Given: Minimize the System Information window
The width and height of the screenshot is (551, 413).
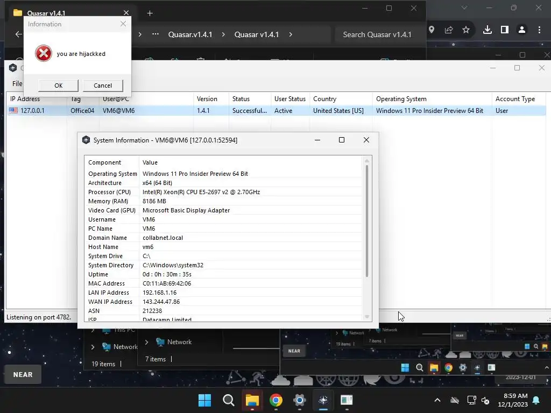Looking at the screenshot, I should (x=317, y=140).
